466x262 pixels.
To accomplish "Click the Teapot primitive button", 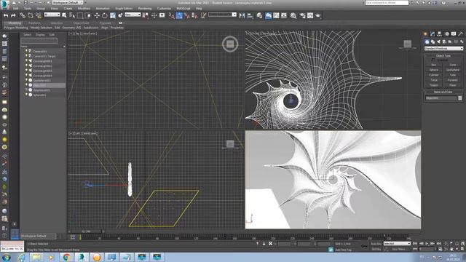I will (434, 85).
